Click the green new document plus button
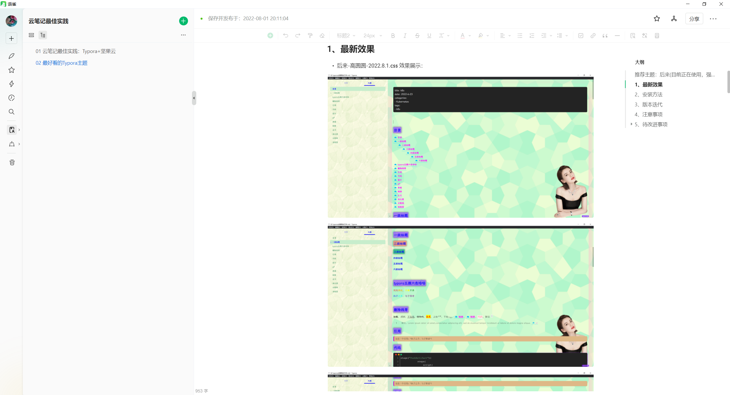 tap(183, 21)
